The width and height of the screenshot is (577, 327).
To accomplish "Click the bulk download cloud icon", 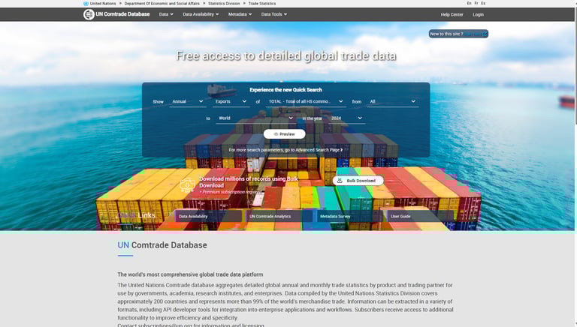I will tap(187, 185).
